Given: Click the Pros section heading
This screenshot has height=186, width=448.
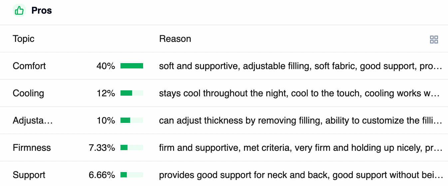Looking at the screenshot, I should (x=42, y=11).
